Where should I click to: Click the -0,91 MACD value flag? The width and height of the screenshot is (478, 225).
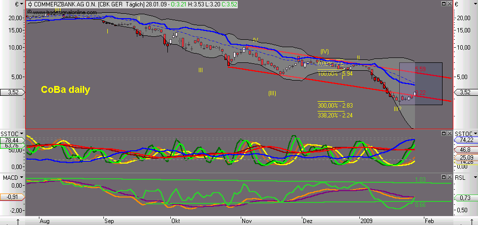click(12, 197)
